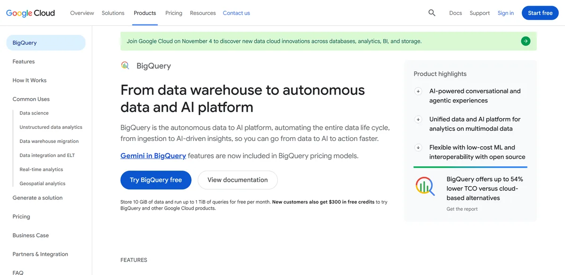Open the search magnifier icon

coord(432,13)
